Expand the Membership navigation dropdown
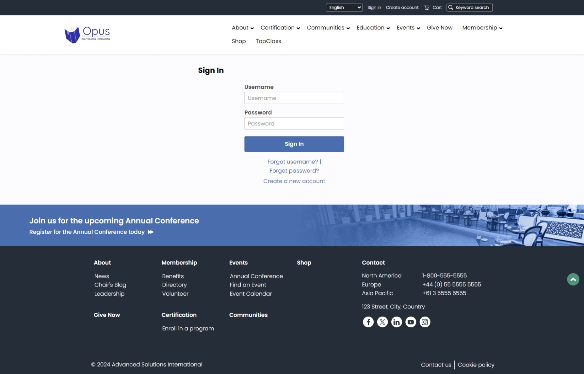 click(480, 28)
